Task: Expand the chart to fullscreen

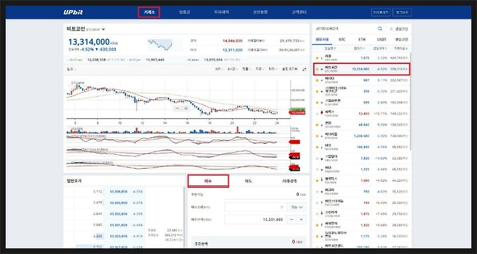Action: (305, 69)
